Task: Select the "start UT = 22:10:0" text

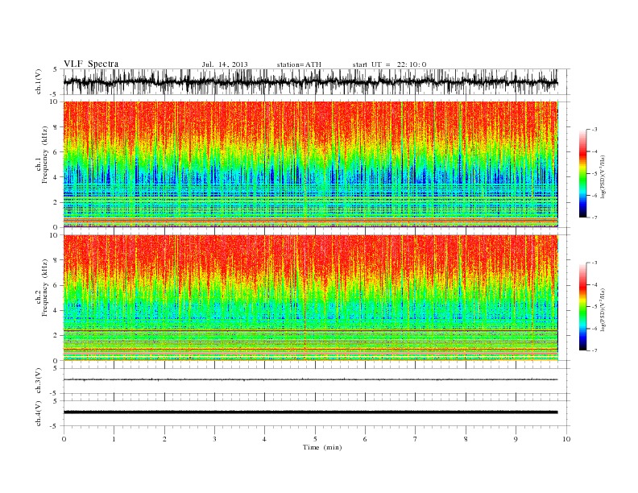Action: [389, 64]
